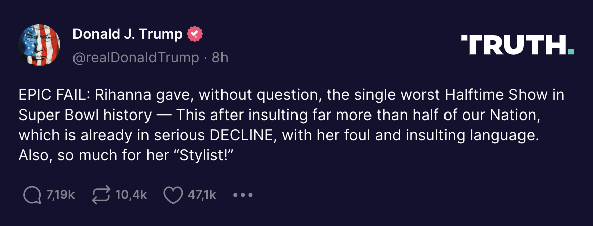Click the red verified badge
593x226 pixels.
click(195, 34)
